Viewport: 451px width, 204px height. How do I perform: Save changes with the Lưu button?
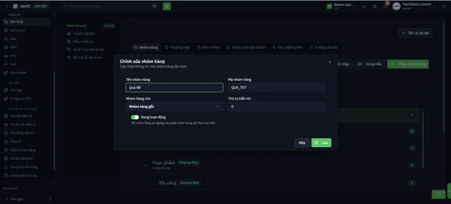click(321, 143)
